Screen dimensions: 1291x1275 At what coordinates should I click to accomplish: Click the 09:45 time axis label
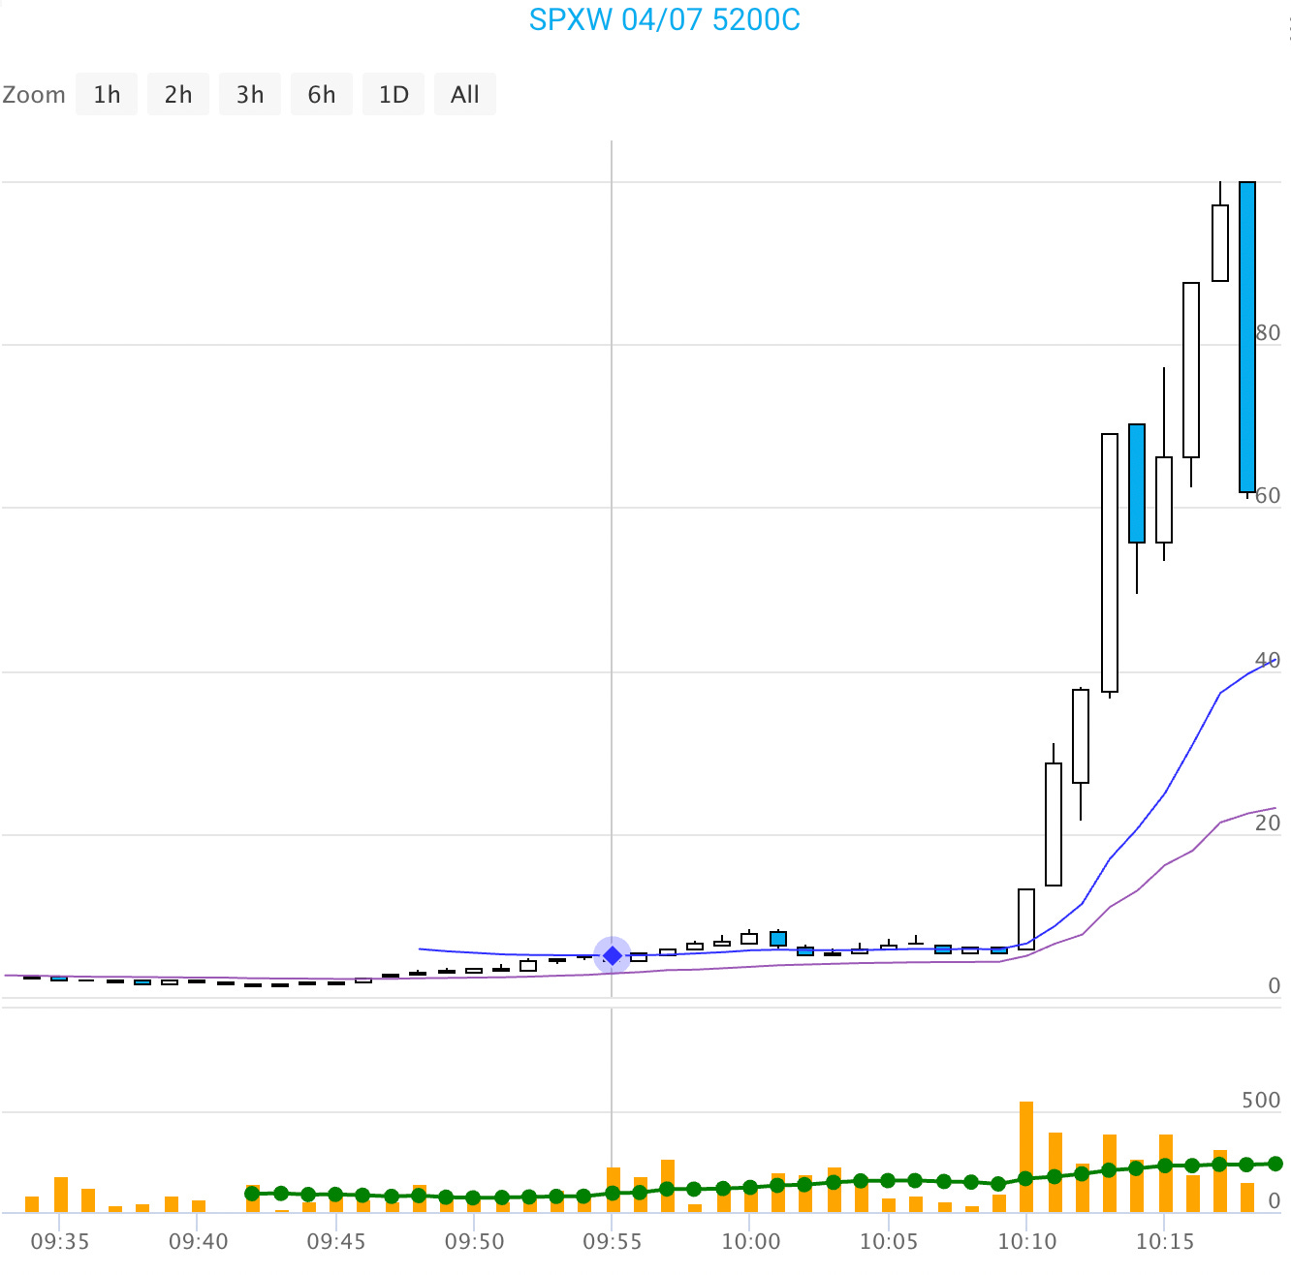tap(336, 1241)
